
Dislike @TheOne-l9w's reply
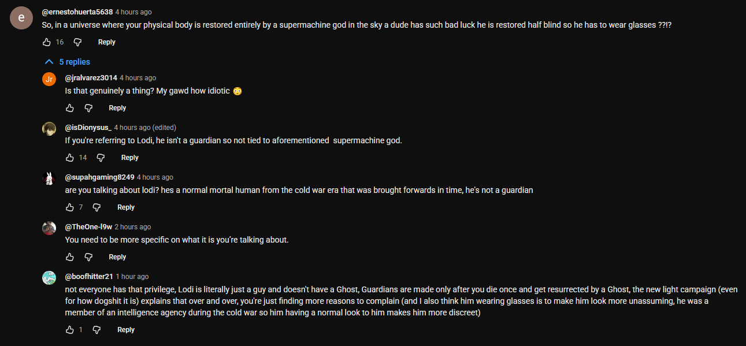click(x=88, y=257)
